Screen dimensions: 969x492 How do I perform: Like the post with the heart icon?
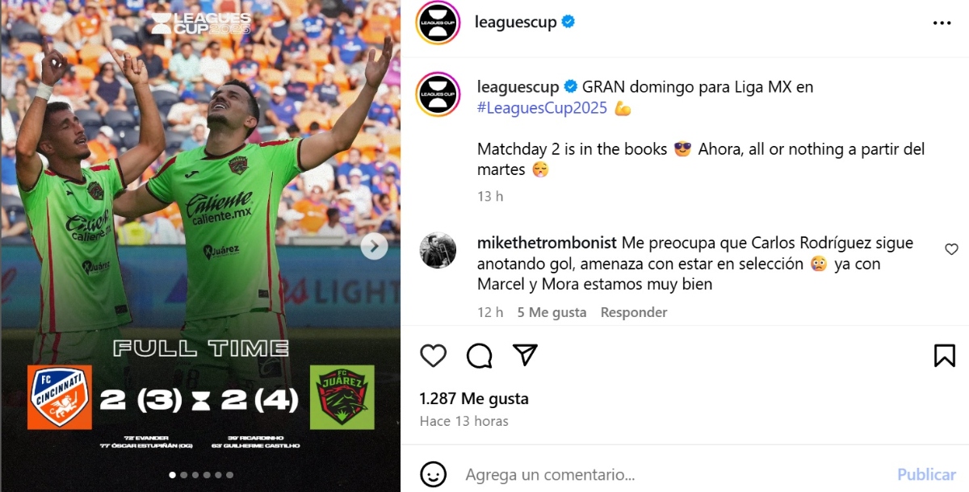click(x=434, y=356)
